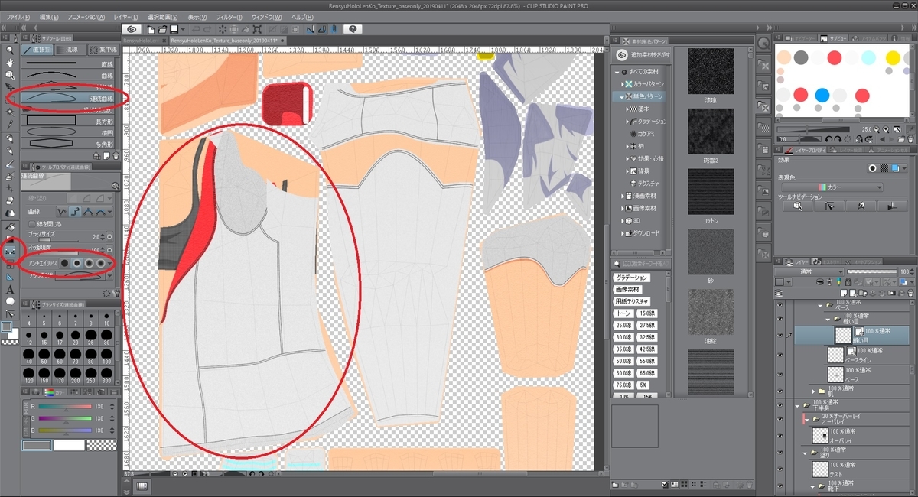The image size is (918, 497).
Task: Select the 楕円 ellipse subtool
Action: [69, 132]
